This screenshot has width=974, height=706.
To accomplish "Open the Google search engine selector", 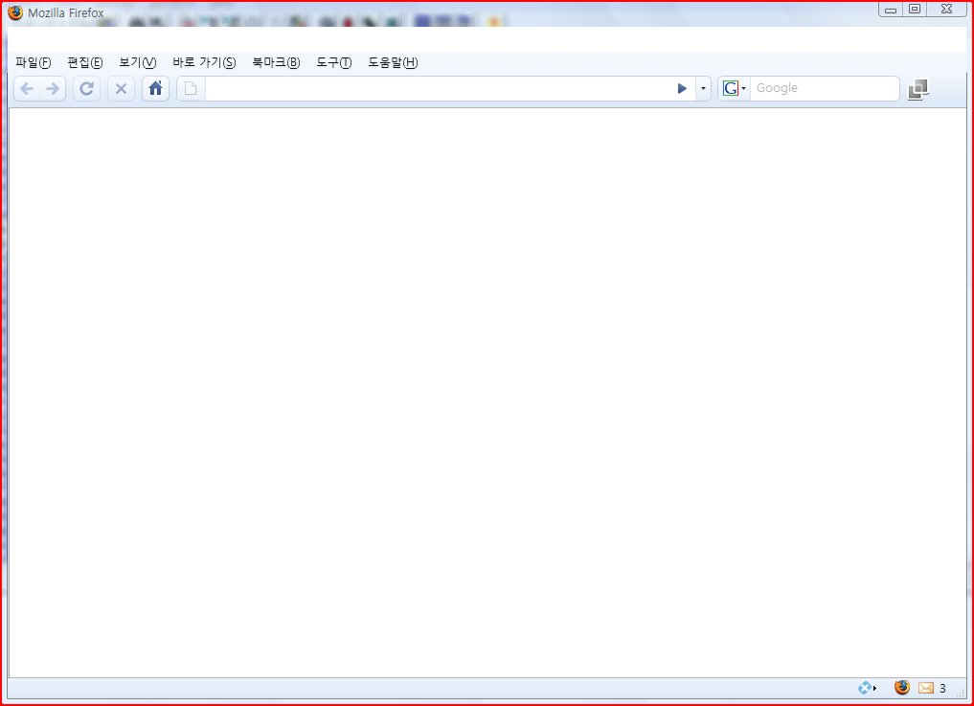I will tap(735, 89).
